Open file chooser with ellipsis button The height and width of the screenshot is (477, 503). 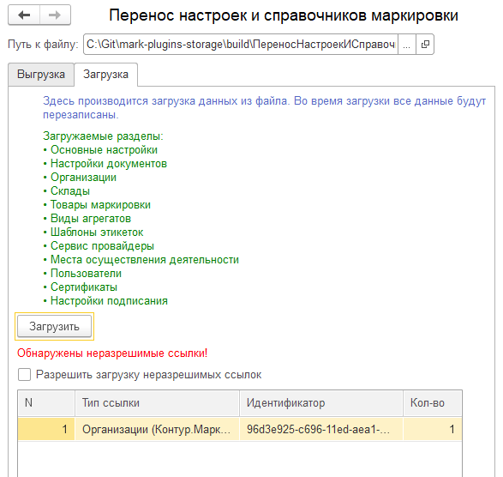[x=407, y=45]
